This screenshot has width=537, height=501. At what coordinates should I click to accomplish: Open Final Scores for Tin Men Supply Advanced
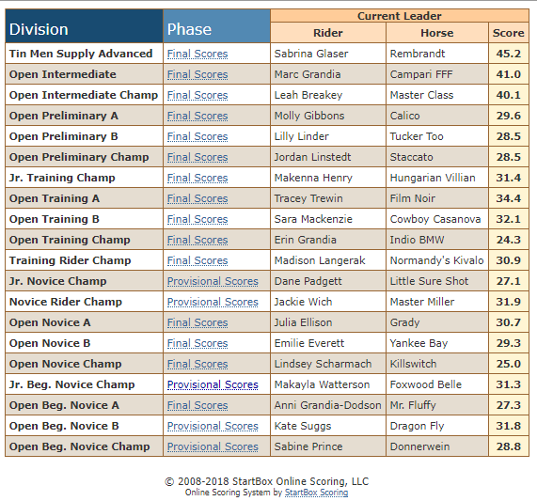point(197,54)
